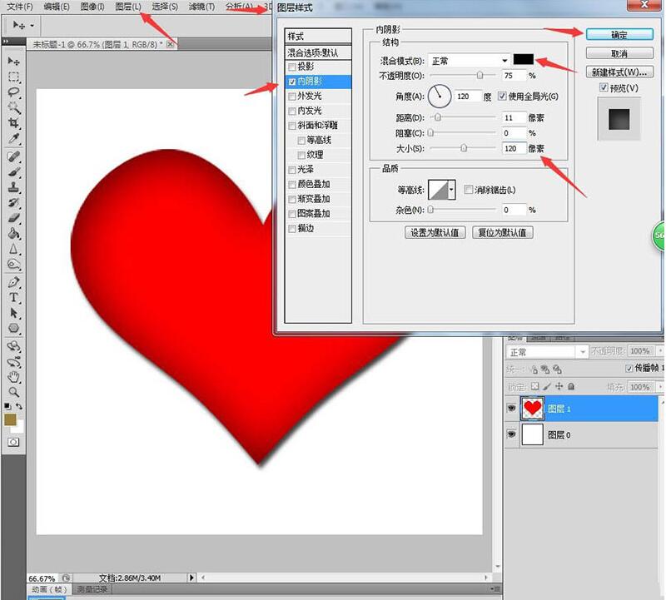Check the 消除锯齿 option
666x600 pixels.
coord(468,189)
